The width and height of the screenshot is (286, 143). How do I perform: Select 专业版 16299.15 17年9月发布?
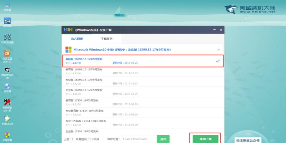click(x=143, y=82)
